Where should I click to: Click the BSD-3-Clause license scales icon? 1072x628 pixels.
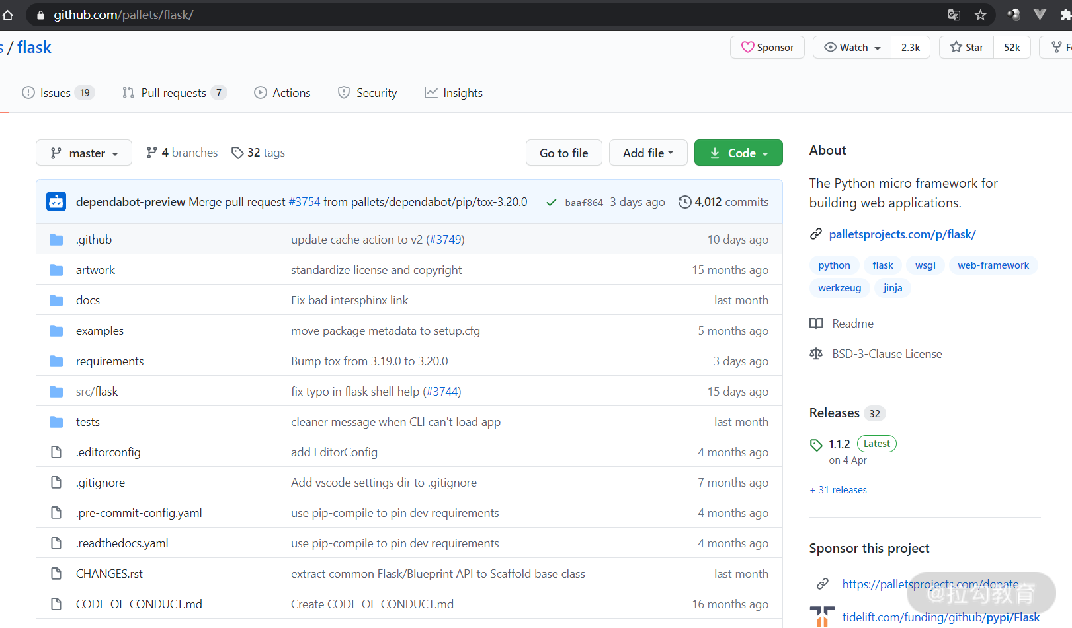[816, 353]
